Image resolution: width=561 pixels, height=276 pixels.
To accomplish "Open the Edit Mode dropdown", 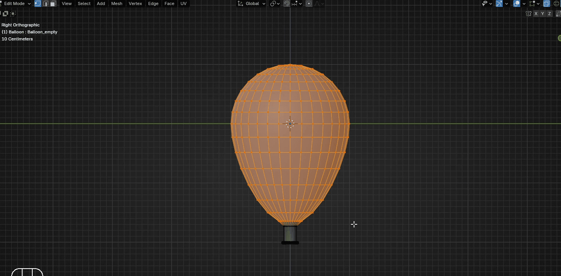I will (x=16, y=3).
